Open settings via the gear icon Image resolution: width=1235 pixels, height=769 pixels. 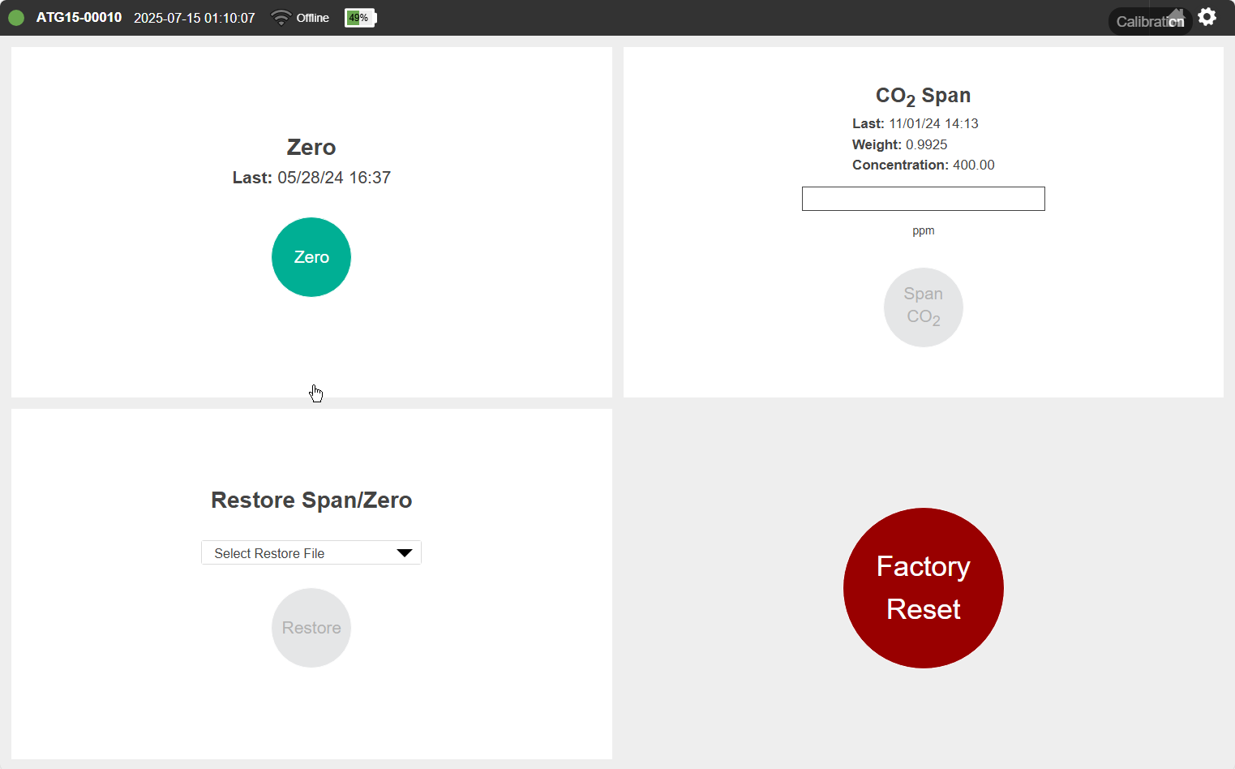tap(1207, 17)
